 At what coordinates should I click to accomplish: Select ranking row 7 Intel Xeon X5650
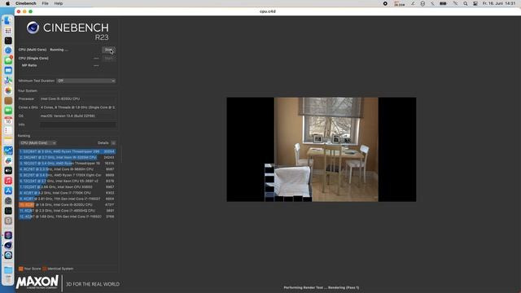(x=67, y=187)
